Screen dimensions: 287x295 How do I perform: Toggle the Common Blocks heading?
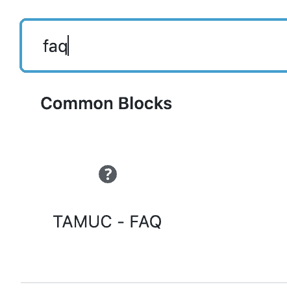[106, 103]
